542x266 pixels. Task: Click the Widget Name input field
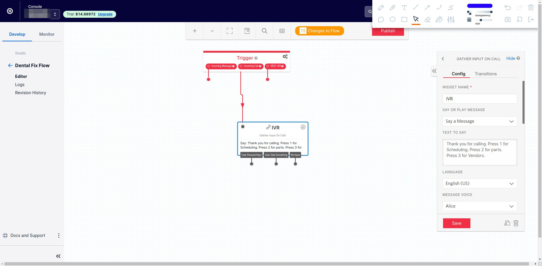point(480,99)
